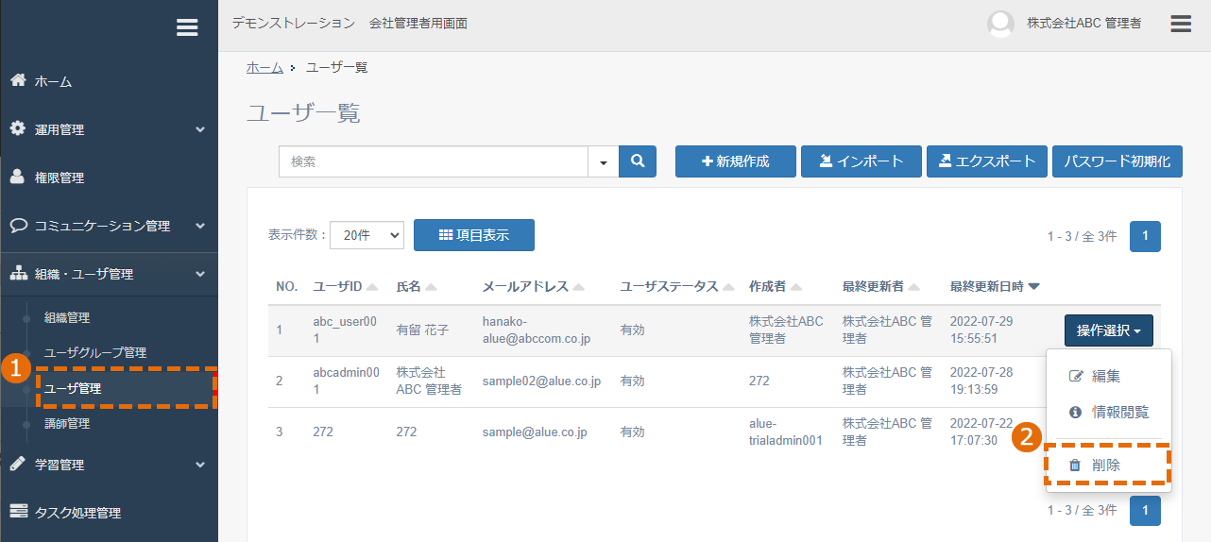Open 組織管理 in the sidebar
Viewport: 1211px width, 542px height.
point(67,318)
